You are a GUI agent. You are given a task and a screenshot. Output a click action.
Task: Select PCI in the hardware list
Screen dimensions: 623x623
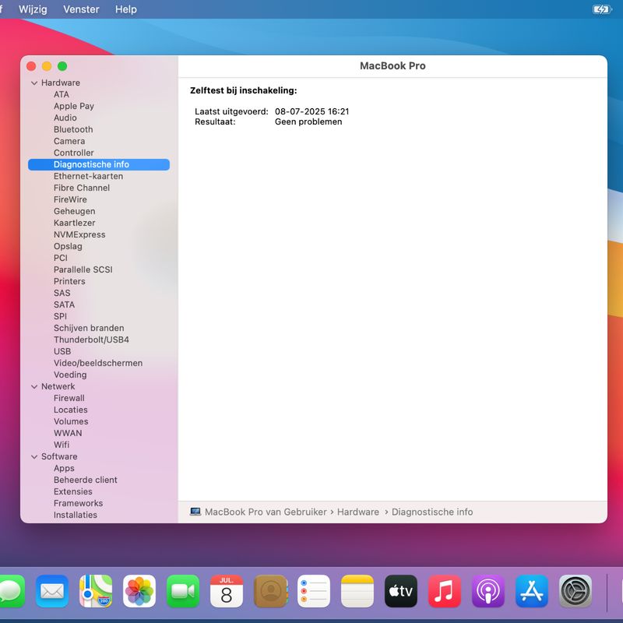[x=61, y=258]
